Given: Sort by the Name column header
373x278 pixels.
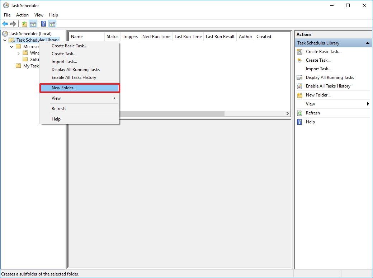Looking at the screenshot, I should pos(86,37).
